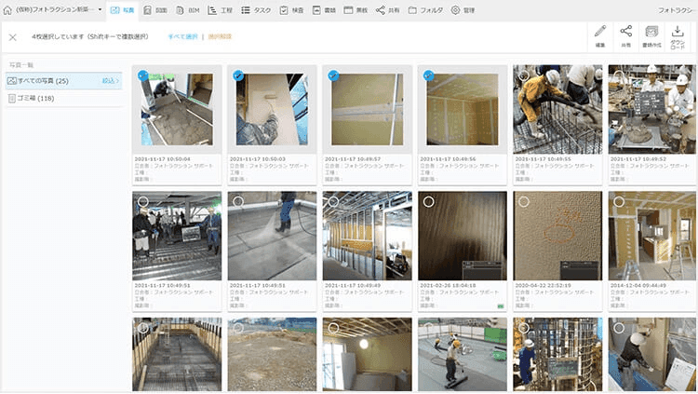Uncheck the 10:49:56 insulated room photo
698x394 pixels.
click(x=429, y=75)
